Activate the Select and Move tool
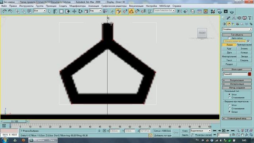Viewport: 254px width, 143px height. tap(74, 11)
